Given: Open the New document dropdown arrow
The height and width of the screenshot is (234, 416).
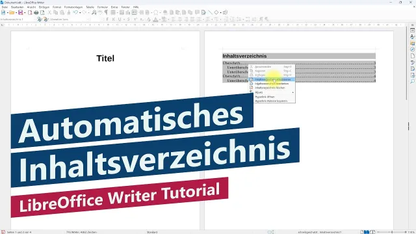Looking at the screenshot, I should 7,13.
